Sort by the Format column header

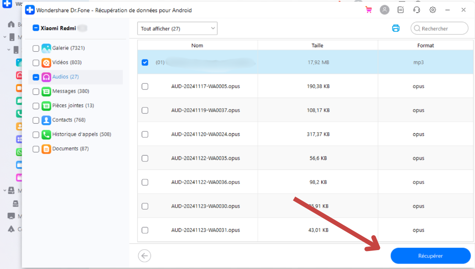tap(426, 45)
